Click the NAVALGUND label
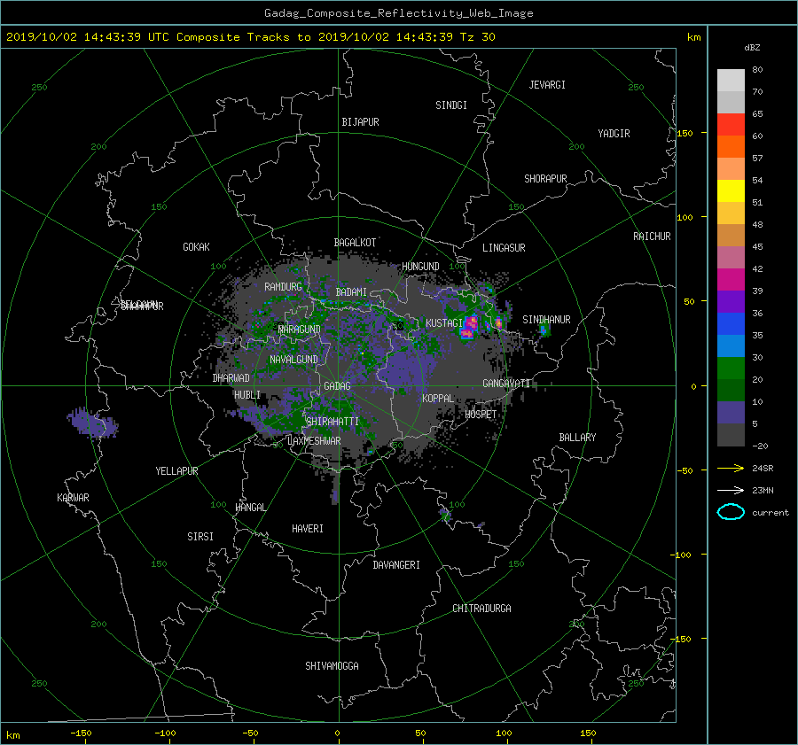This screenshot has width=798, height=745. tap(293, 360)
